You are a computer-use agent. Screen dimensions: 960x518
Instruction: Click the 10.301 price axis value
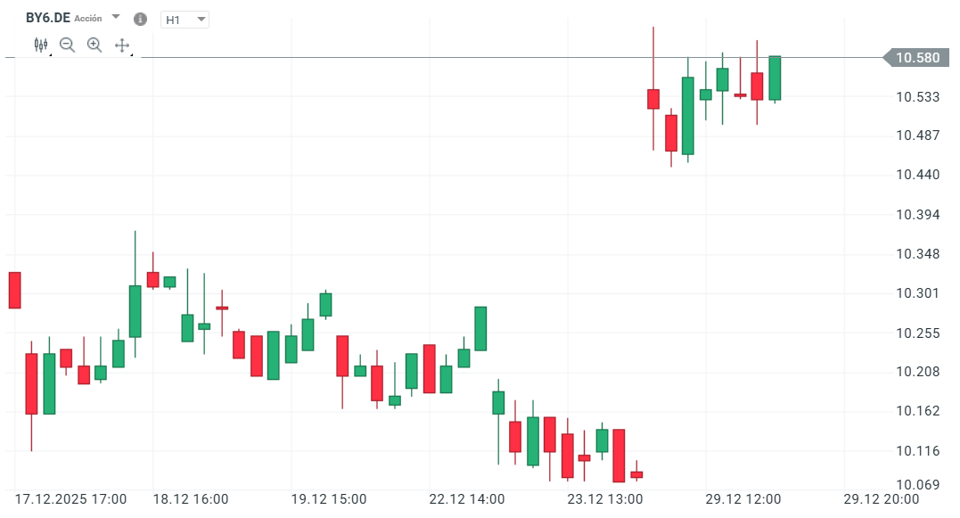coord(918,292)
